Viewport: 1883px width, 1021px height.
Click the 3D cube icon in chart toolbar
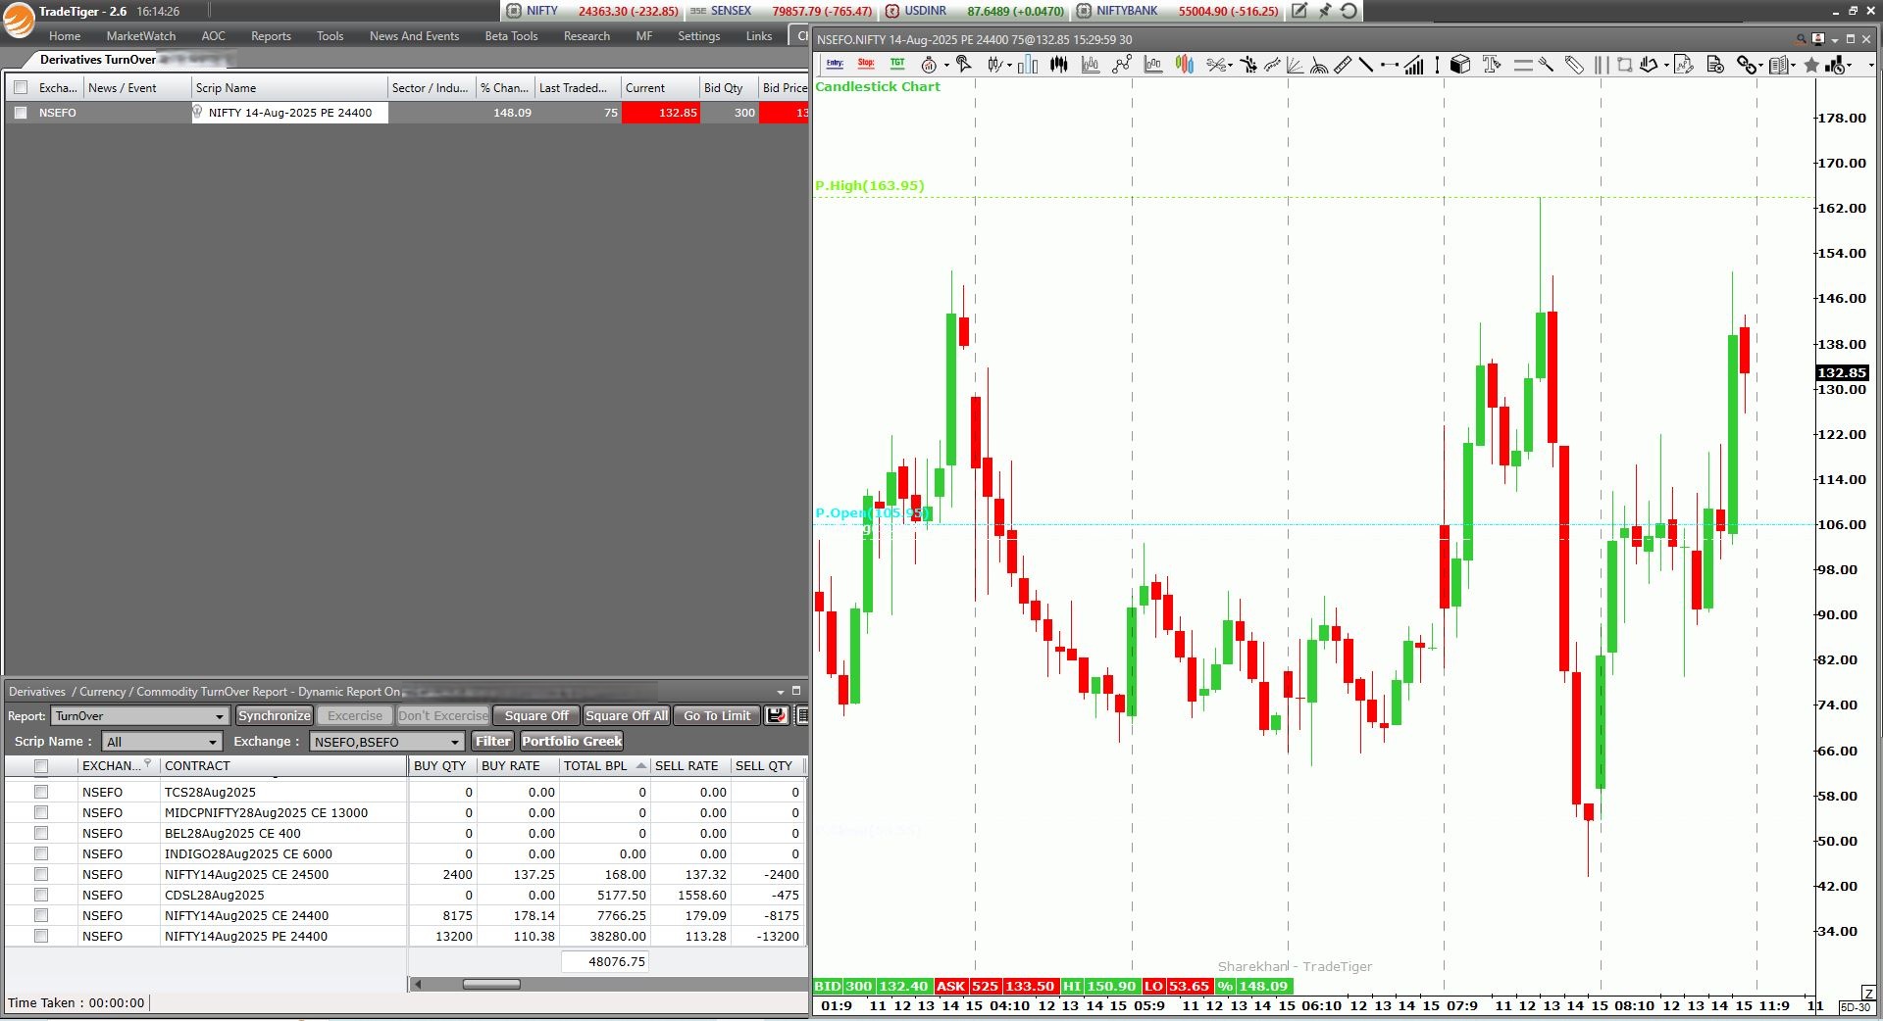pyautogui.click(x=1460, y=65)
